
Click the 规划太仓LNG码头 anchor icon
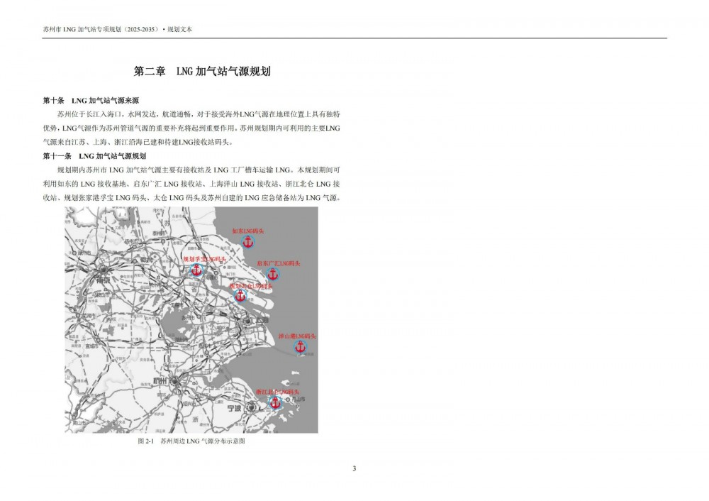click(240, 294)
